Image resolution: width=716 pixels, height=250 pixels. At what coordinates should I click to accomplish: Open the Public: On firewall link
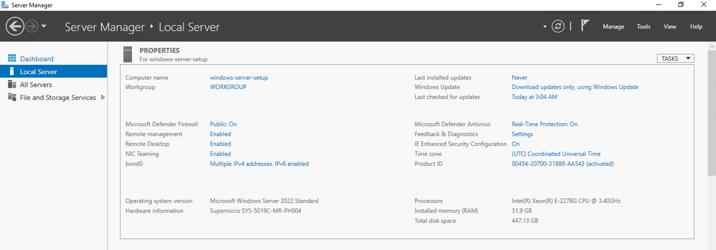(223, 124)
